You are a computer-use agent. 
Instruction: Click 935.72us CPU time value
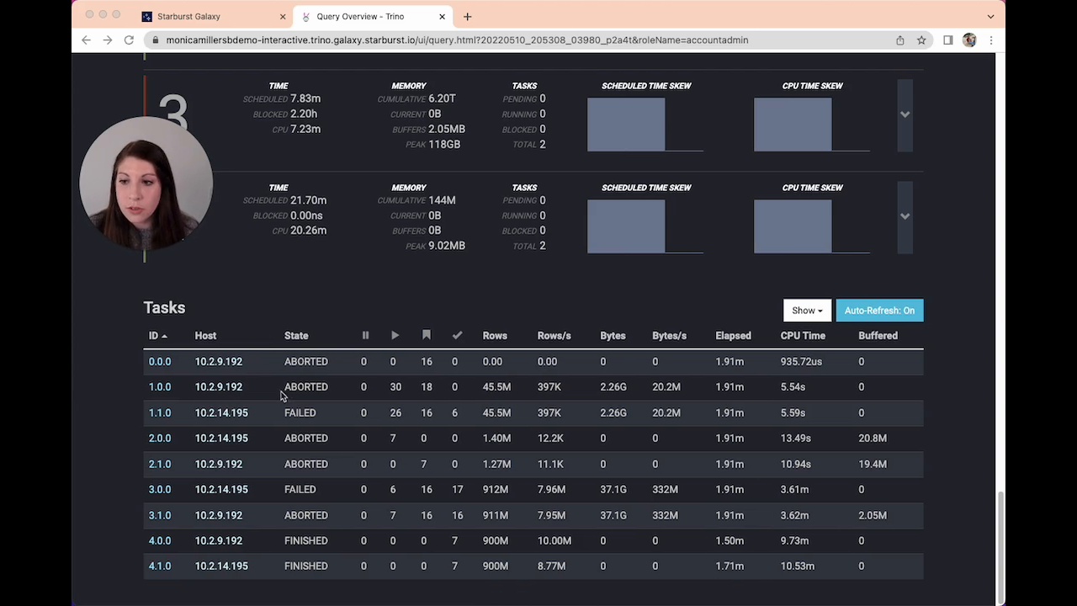[801, 362]
